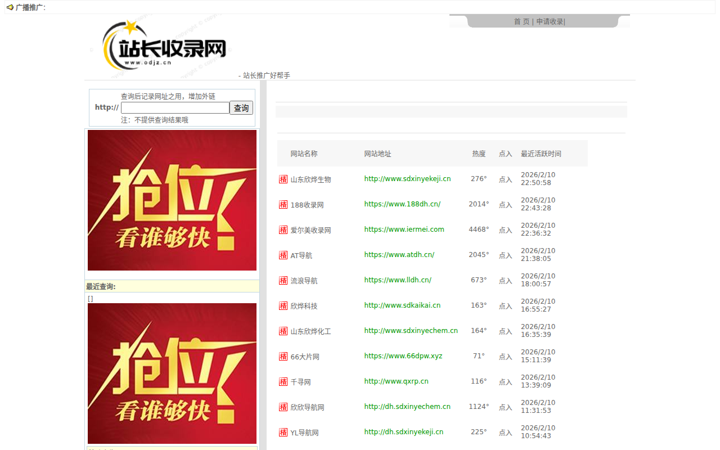Click the bottom 抢位 banner advertisement
Image resolution: width=720 pixels, height=450 pixels.
[x=172, y=373]
